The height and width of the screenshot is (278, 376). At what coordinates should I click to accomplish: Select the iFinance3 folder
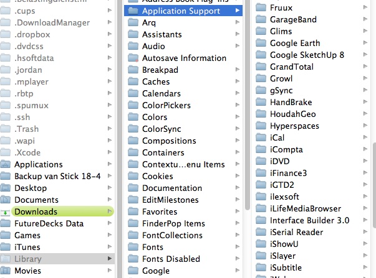[x=312, y=173]
